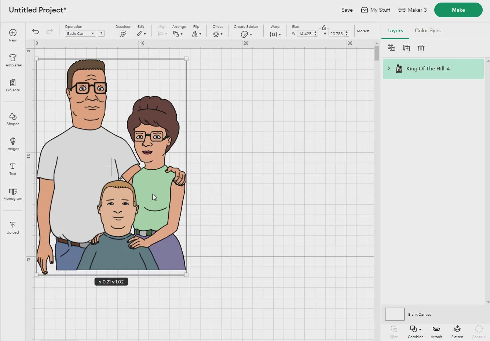Expand the King Of The Hill_4 layer
This screenshot has width=490, height=341.
(389, 69)
